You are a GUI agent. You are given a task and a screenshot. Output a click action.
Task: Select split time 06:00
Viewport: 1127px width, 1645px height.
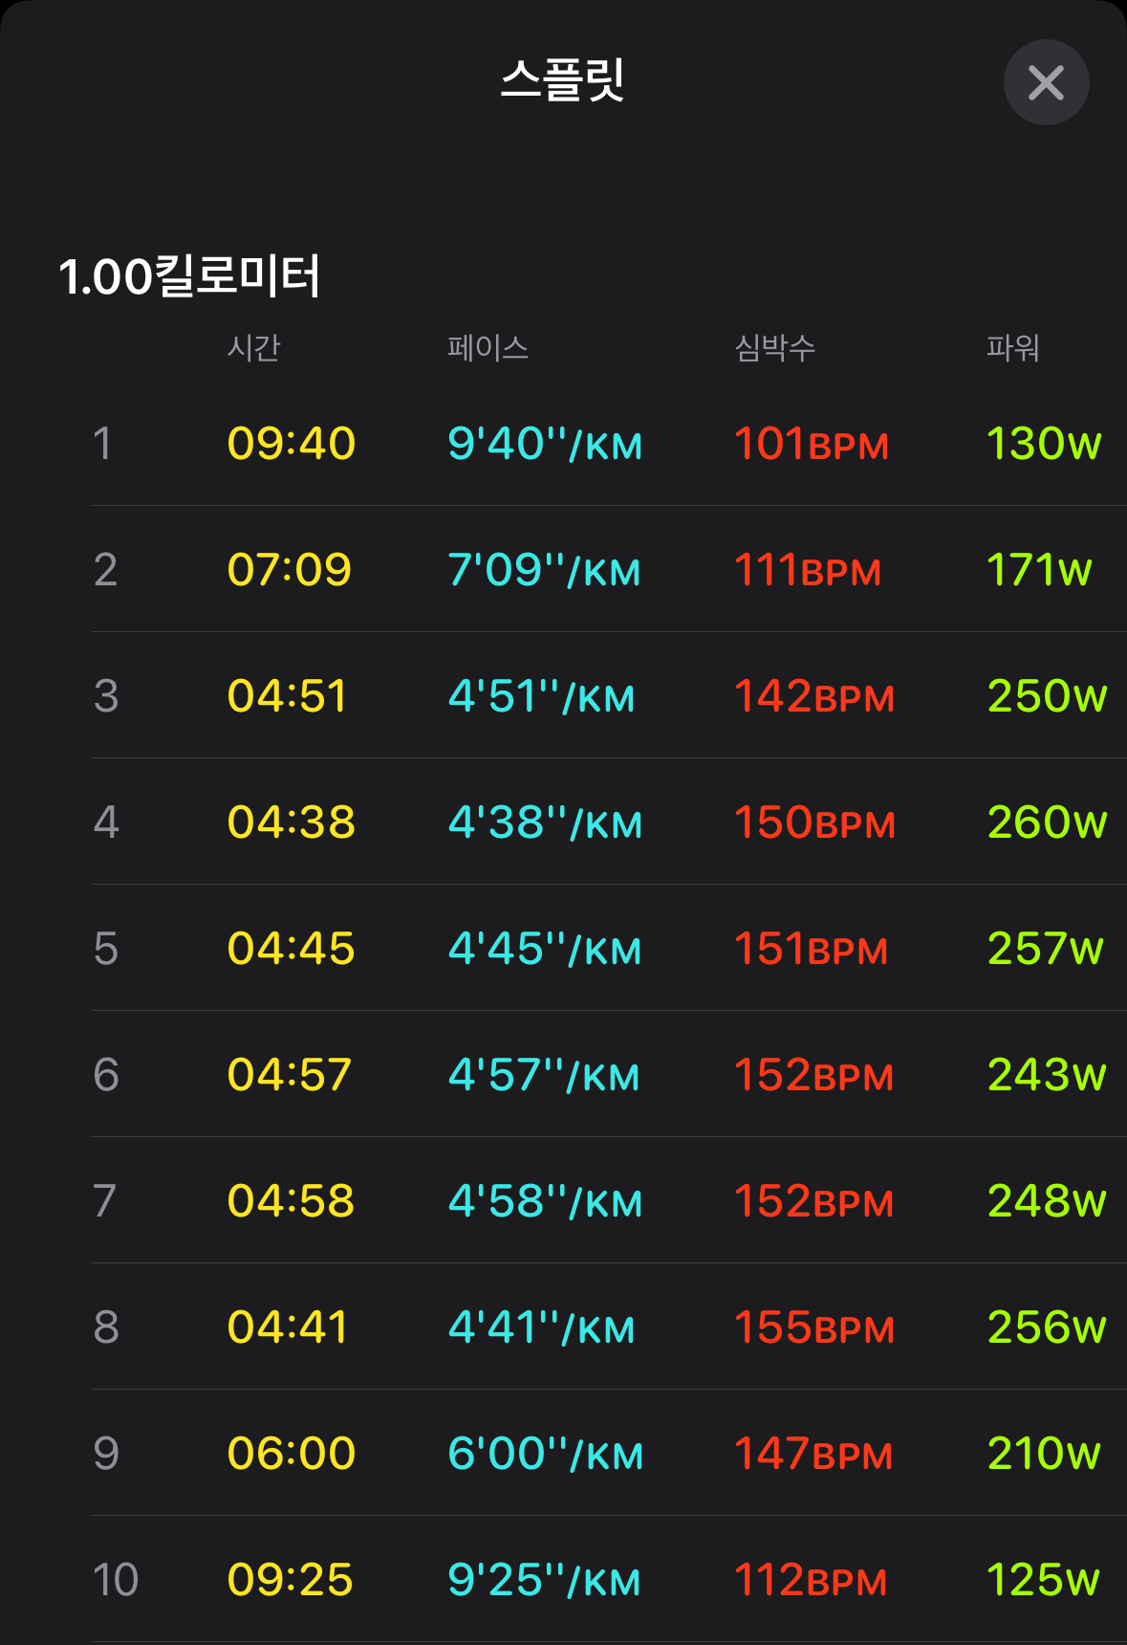pos(292,1454)
